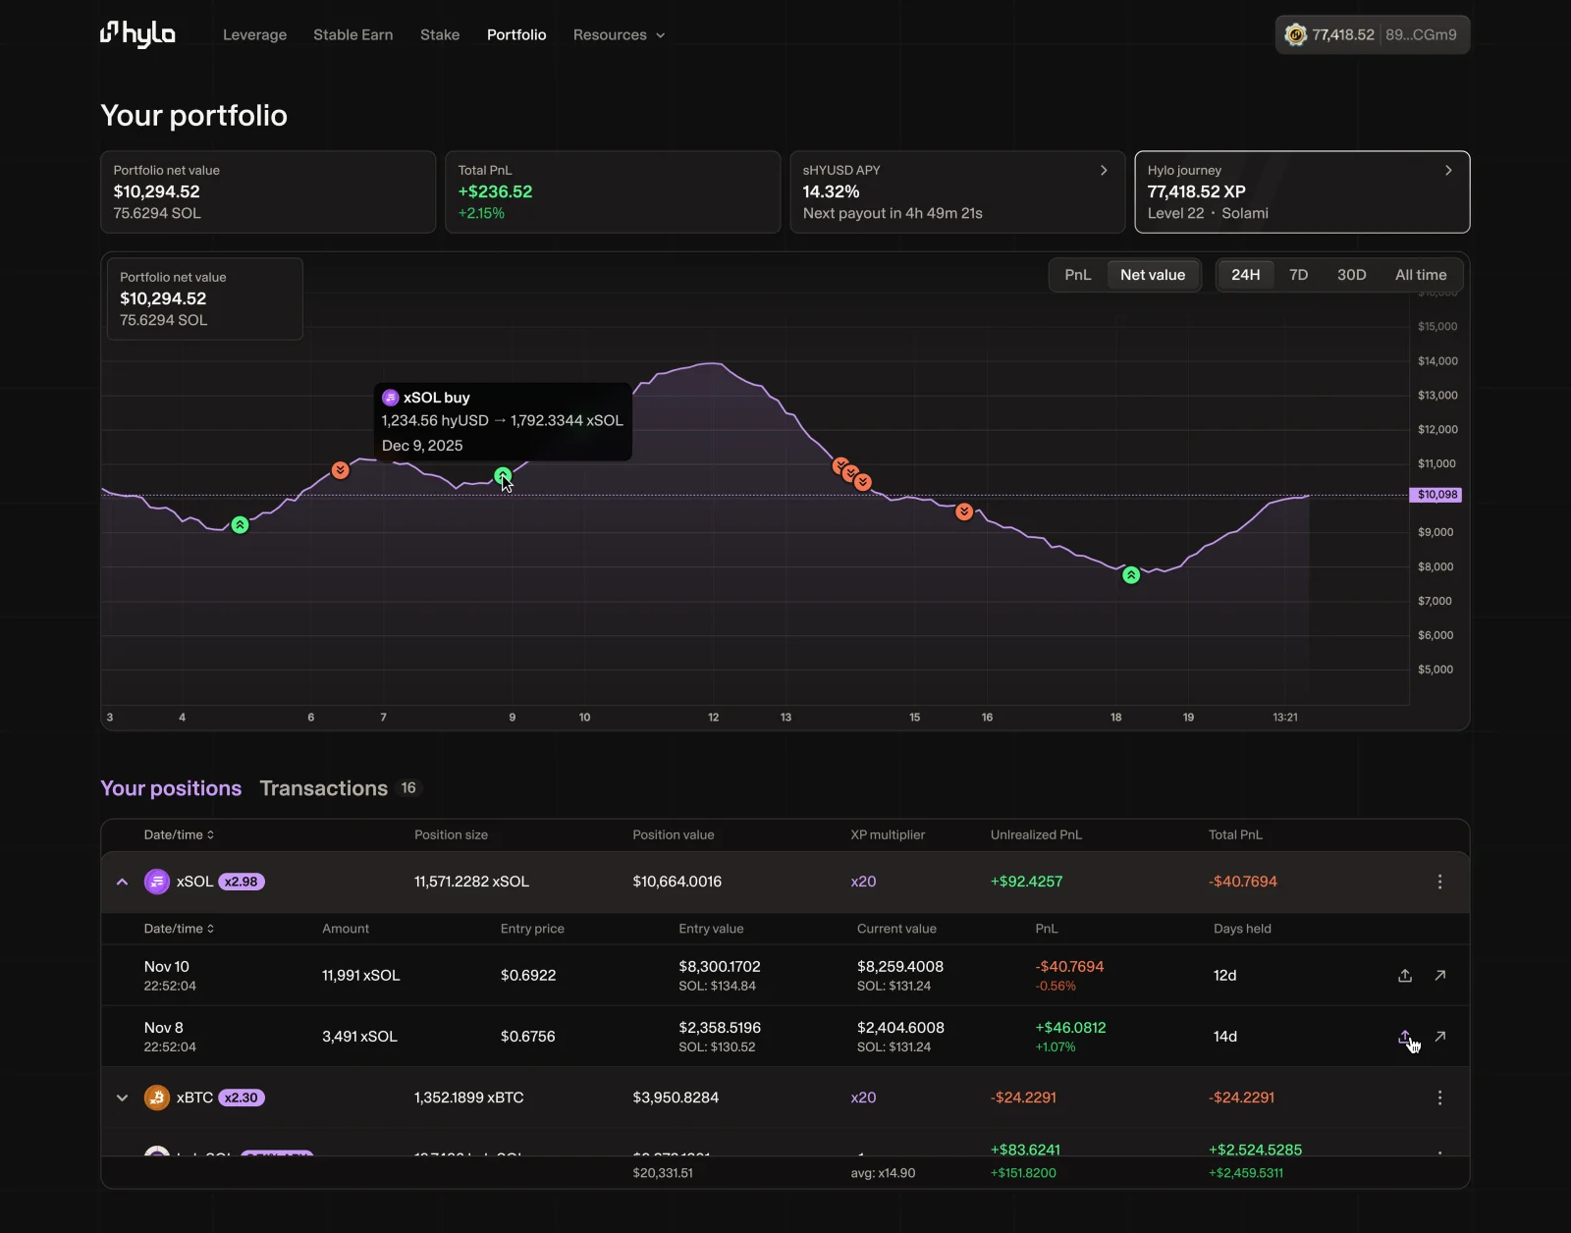Click the xSOL x20 XP multiplier
The height and width of the screenshot is (1233, 1571).
click(x=863, y=882)
